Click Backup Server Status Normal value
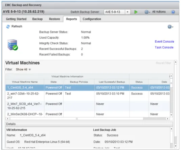 (x=86, y=32)
